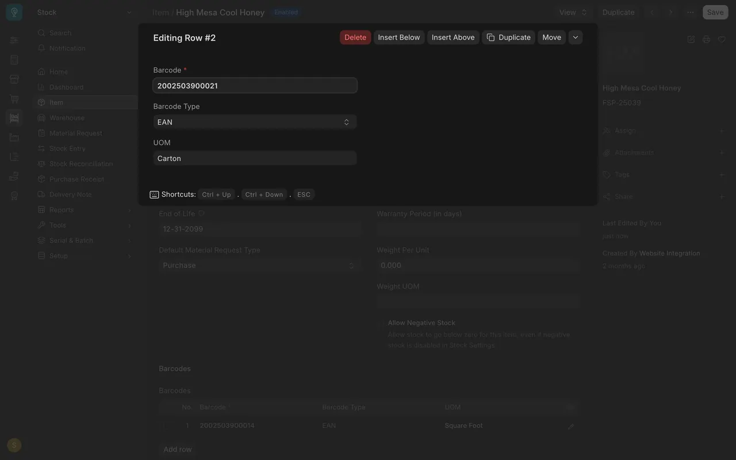736x460 pixels.
Task: Click Duplicate in the page header
Action: 619,12
